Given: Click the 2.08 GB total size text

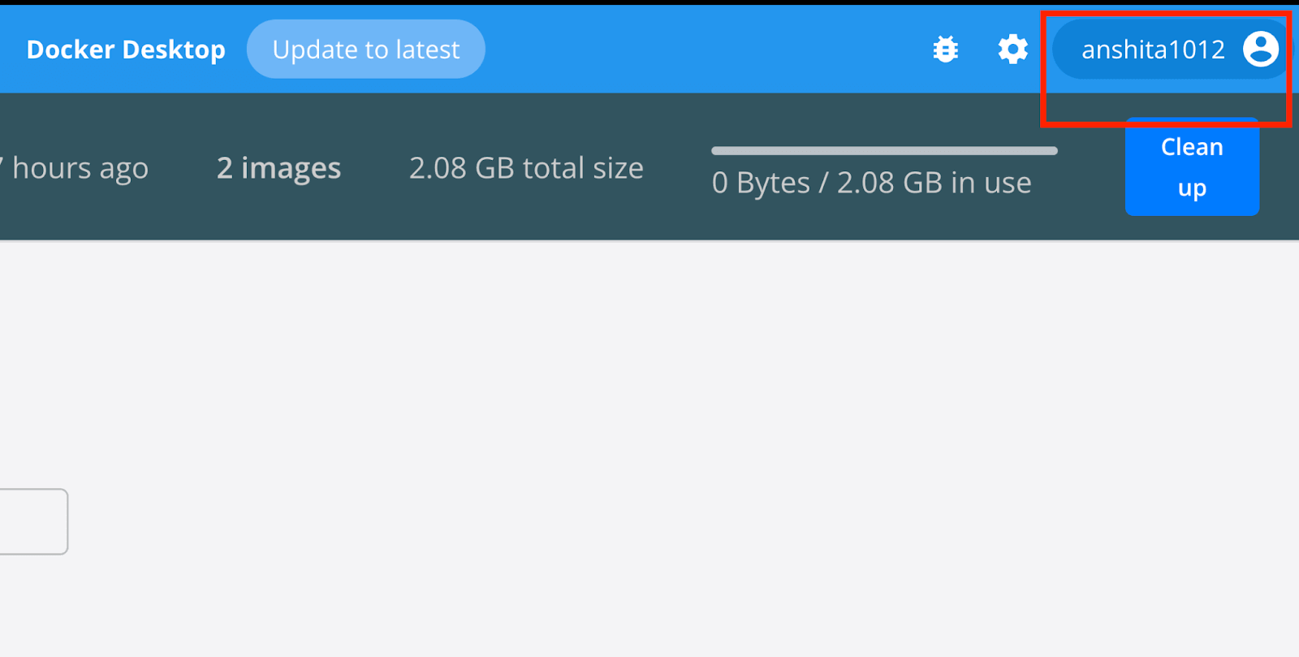Looking at the screenshot, I should pos(526,168).
